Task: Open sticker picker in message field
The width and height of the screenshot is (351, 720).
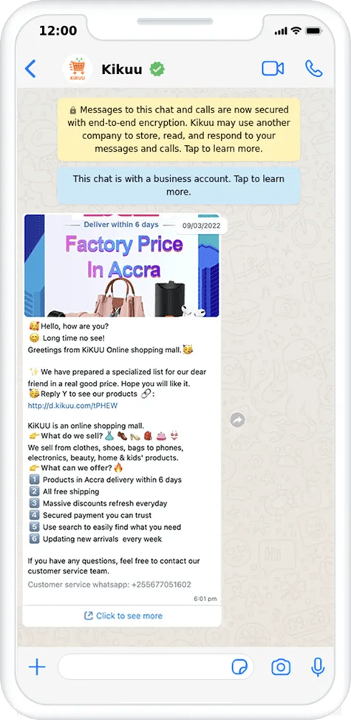Action: point(239,667)
